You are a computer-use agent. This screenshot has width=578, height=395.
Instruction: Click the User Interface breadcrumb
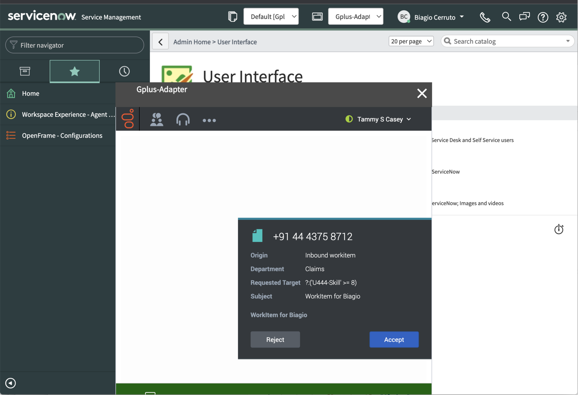(x=237, y=42)
